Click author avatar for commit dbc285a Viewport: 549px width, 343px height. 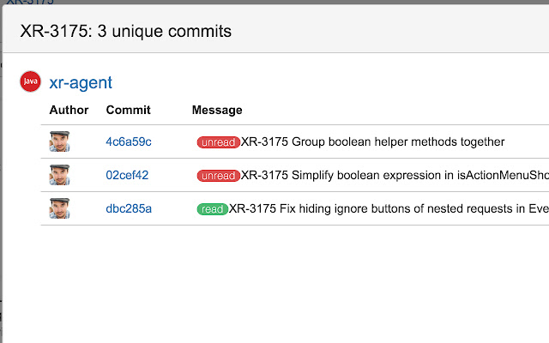pyautogui.click(x=59, y=208)
